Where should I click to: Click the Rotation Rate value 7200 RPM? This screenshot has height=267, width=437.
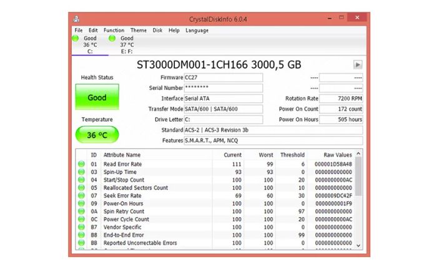[x=341, y=99]
